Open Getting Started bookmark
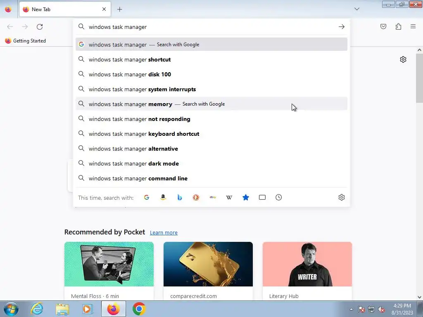This screenshot has height=317, width=423. (25, 41)
